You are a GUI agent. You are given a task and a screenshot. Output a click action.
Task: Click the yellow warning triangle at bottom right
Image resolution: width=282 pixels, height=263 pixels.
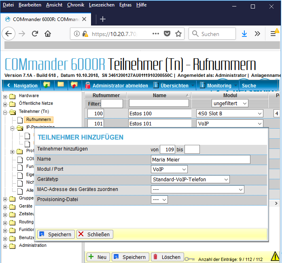(x=275, y=256)
